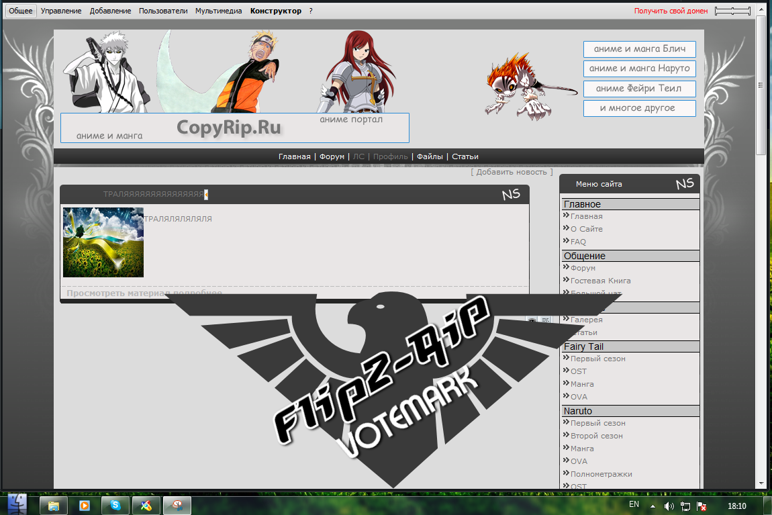Click the Общение section heading
This screenshot has height=515, width=772.
[631, 256]
